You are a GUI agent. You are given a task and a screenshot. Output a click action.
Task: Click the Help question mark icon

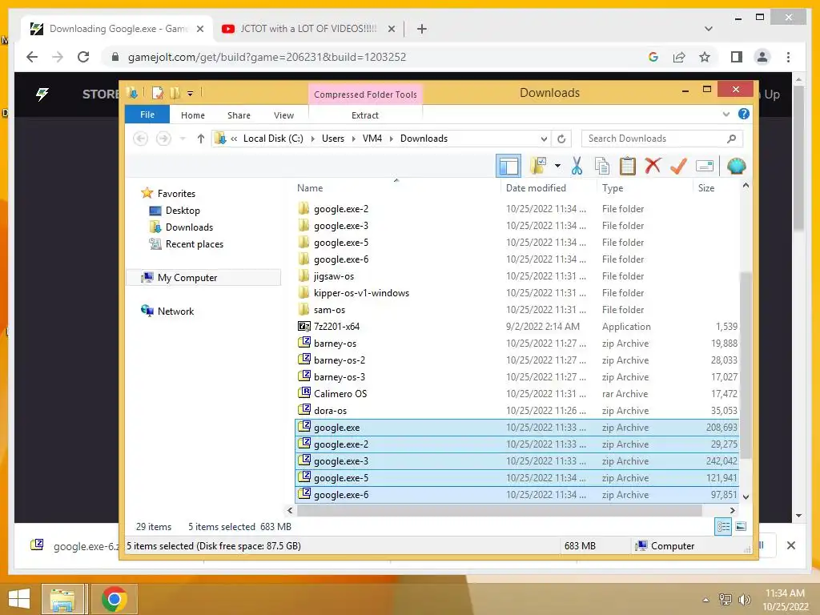tap(743, 114)
